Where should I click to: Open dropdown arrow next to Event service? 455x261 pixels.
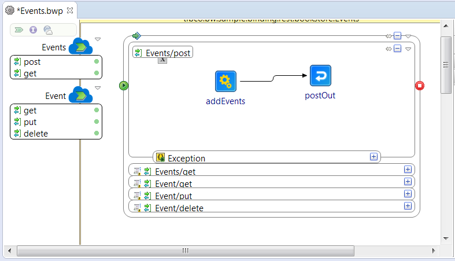coord(98,88)
